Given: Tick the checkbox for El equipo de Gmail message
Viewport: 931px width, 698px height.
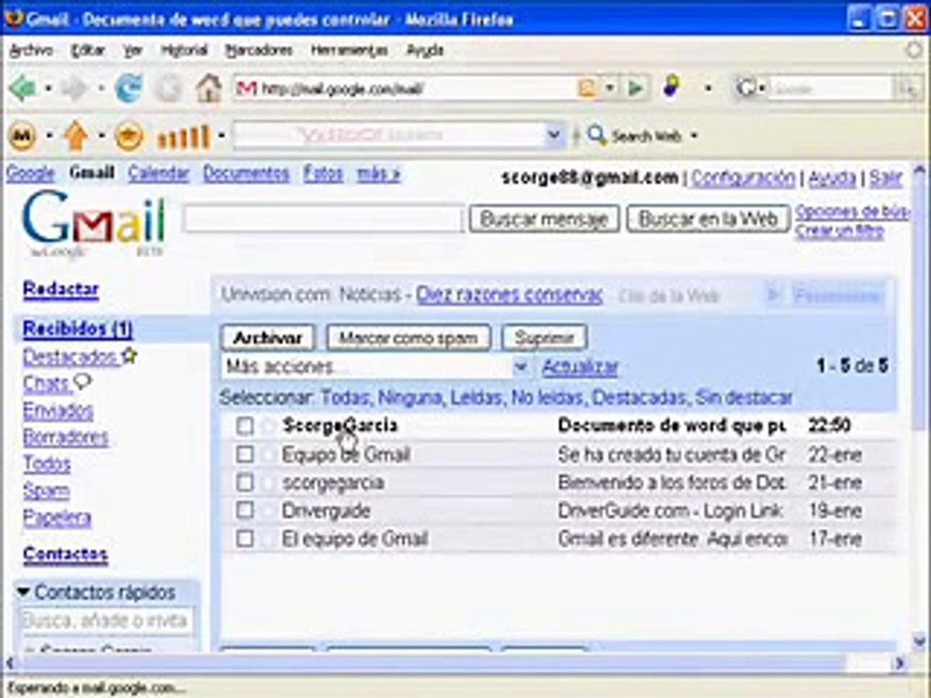Looking at the screenshot, I should [x=244, y=538].
